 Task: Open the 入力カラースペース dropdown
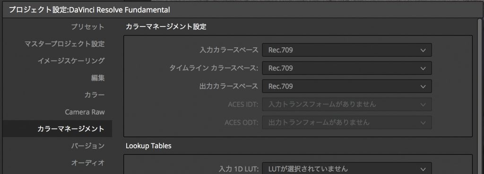[347, 50]
